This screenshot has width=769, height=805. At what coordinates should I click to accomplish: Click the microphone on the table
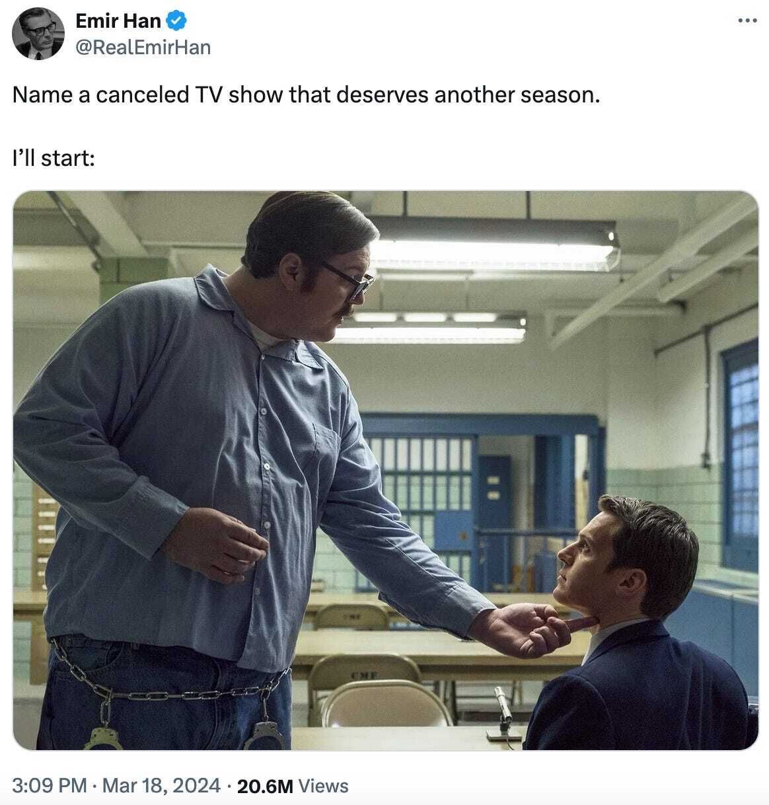[503, 712]
